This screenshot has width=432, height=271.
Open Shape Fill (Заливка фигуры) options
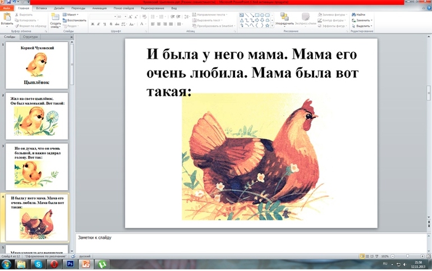tap(332, 15)
